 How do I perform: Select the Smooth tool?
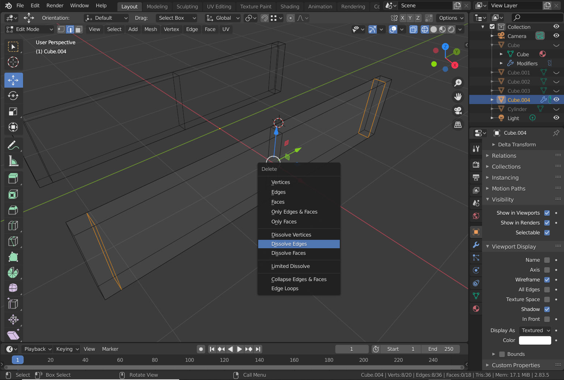tap(13, 288)
